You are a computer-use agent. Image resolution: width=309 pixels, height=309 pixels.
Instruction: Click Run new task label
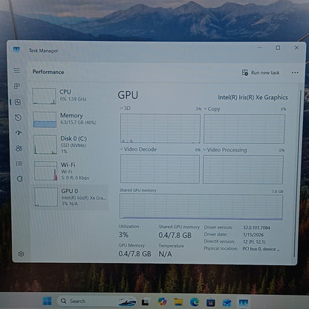tap(265, 73)
